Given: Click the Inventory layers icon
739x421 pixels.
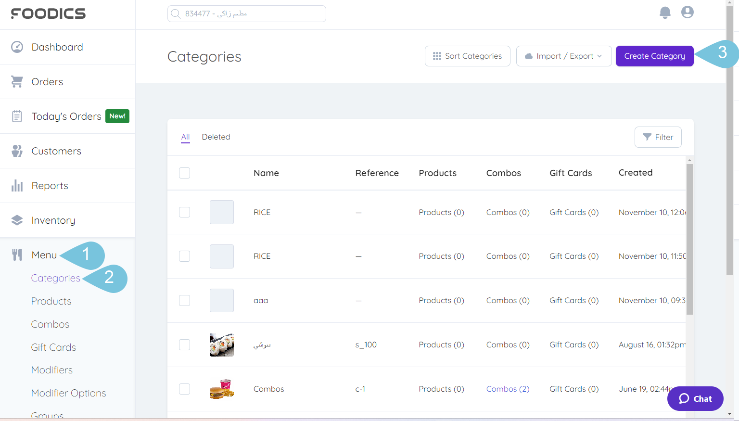Looking at the screenshot, I should [x=17, y=220].
